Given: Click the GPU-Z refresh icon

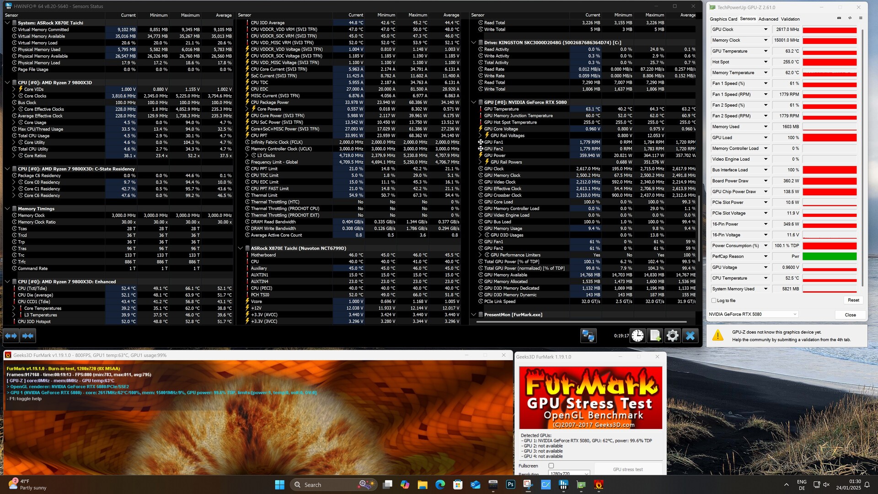Looking at the screenshot, I should pyautogui.click(x=850, y=18).
